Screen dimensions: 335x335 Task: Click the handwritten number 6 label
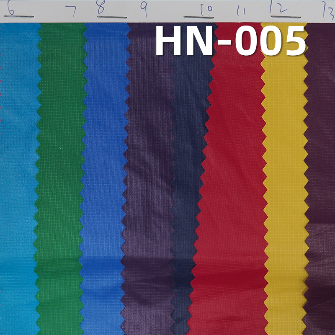[10, 8]
